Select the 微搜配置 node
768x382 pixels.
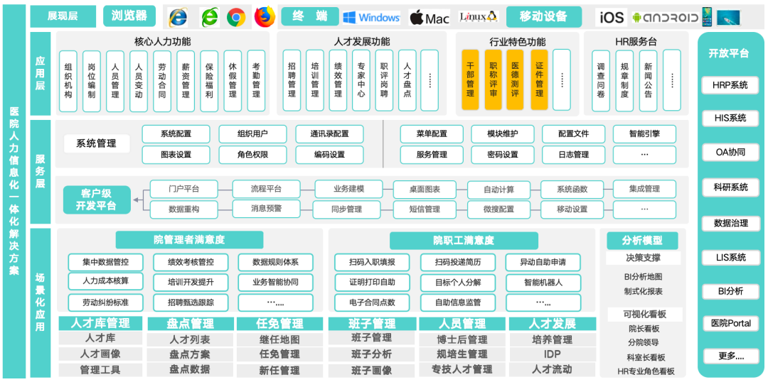[498, 209]
